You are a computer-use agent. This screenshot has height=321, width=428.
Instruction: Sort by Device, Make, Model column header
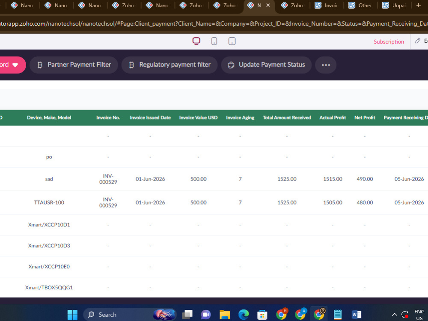point(49,118)
